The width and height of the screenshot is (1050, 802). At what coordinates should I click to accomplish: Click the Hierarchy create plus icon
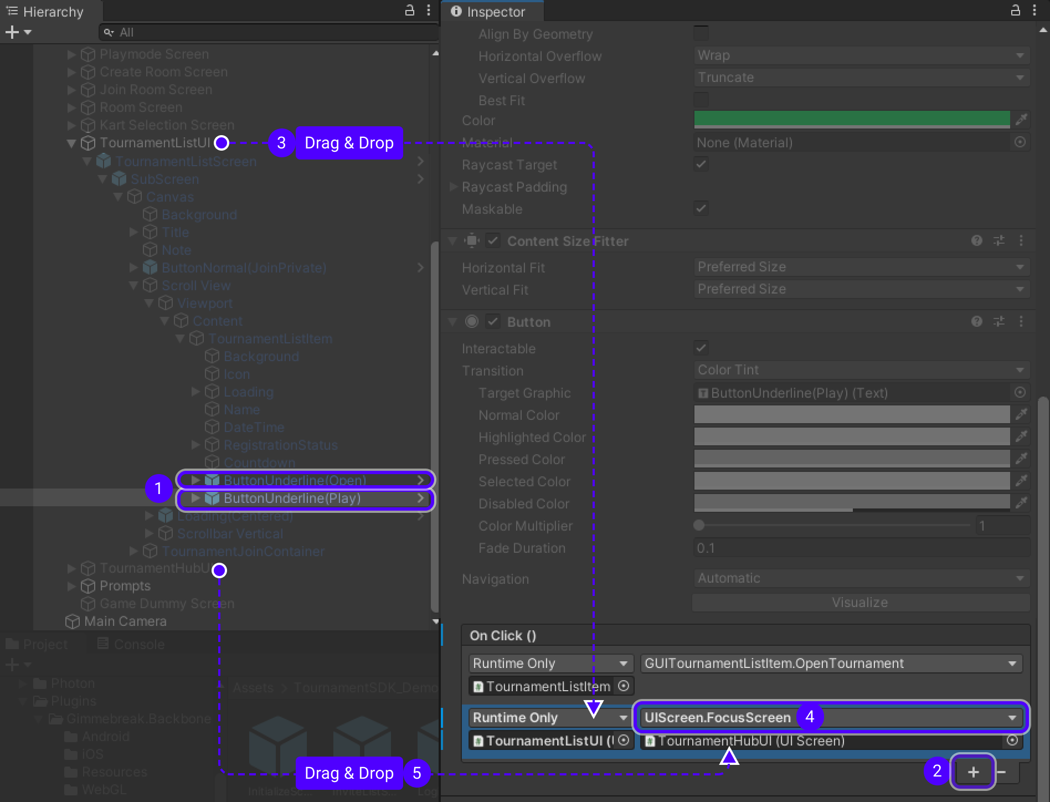pyautogui.click(x=12, y=33)
